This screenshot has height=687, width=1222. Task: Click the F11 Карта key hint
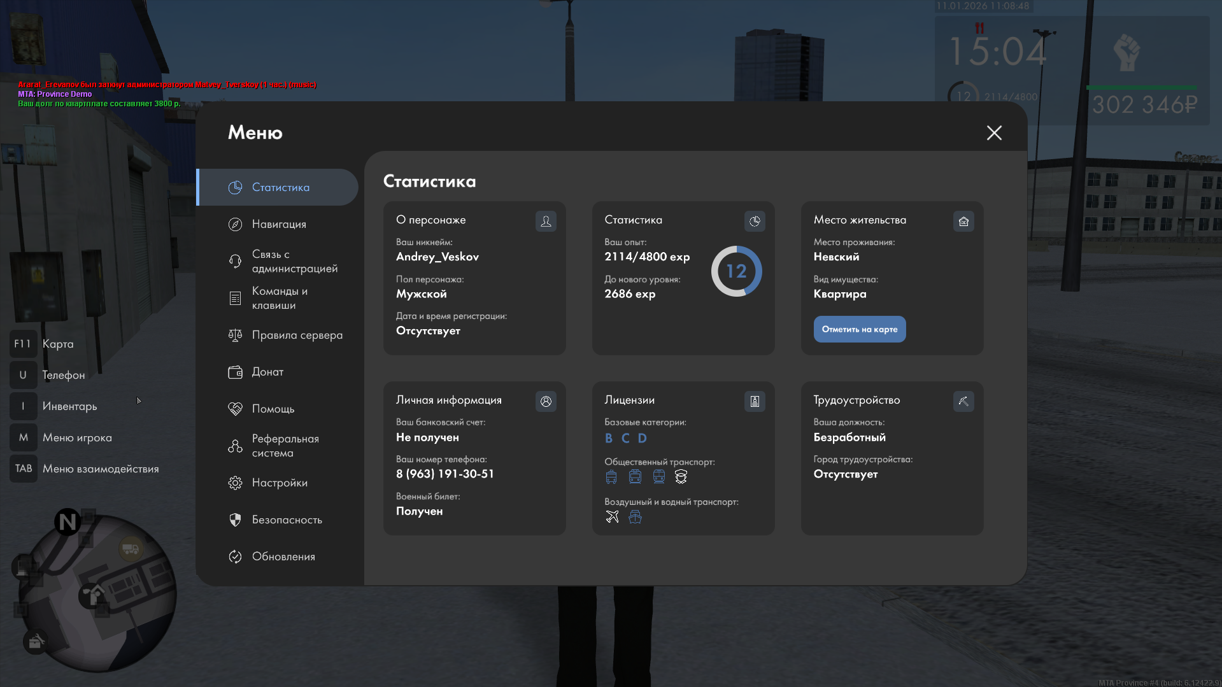click(x=42, y=344)
